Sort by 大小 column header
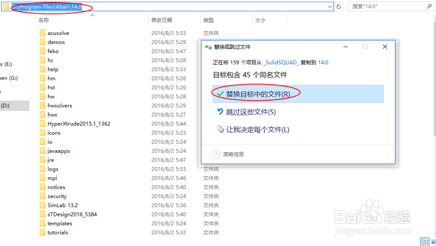 pyautogui.click(x=260, y=20)
